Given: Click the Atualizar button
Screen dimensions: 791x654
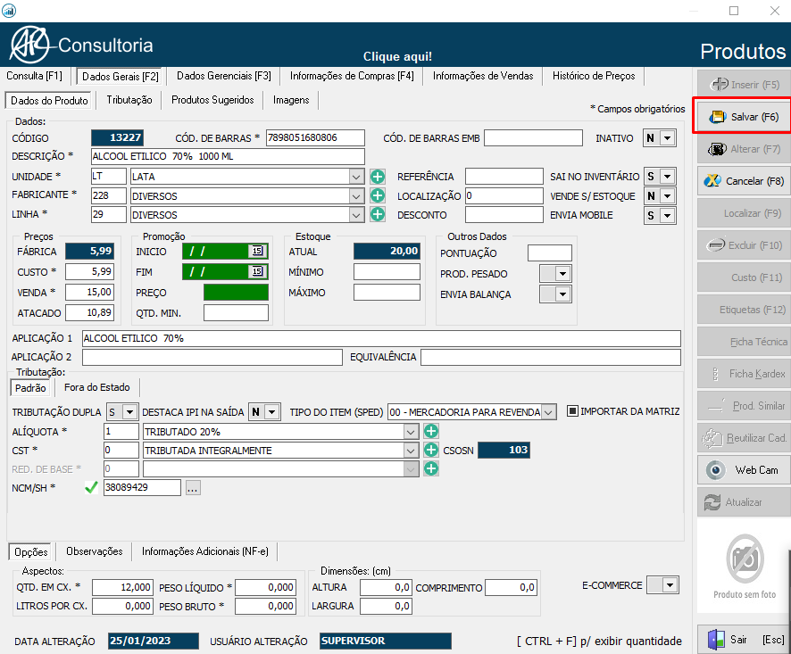Looking at the screenshot, I should [744, 502].
